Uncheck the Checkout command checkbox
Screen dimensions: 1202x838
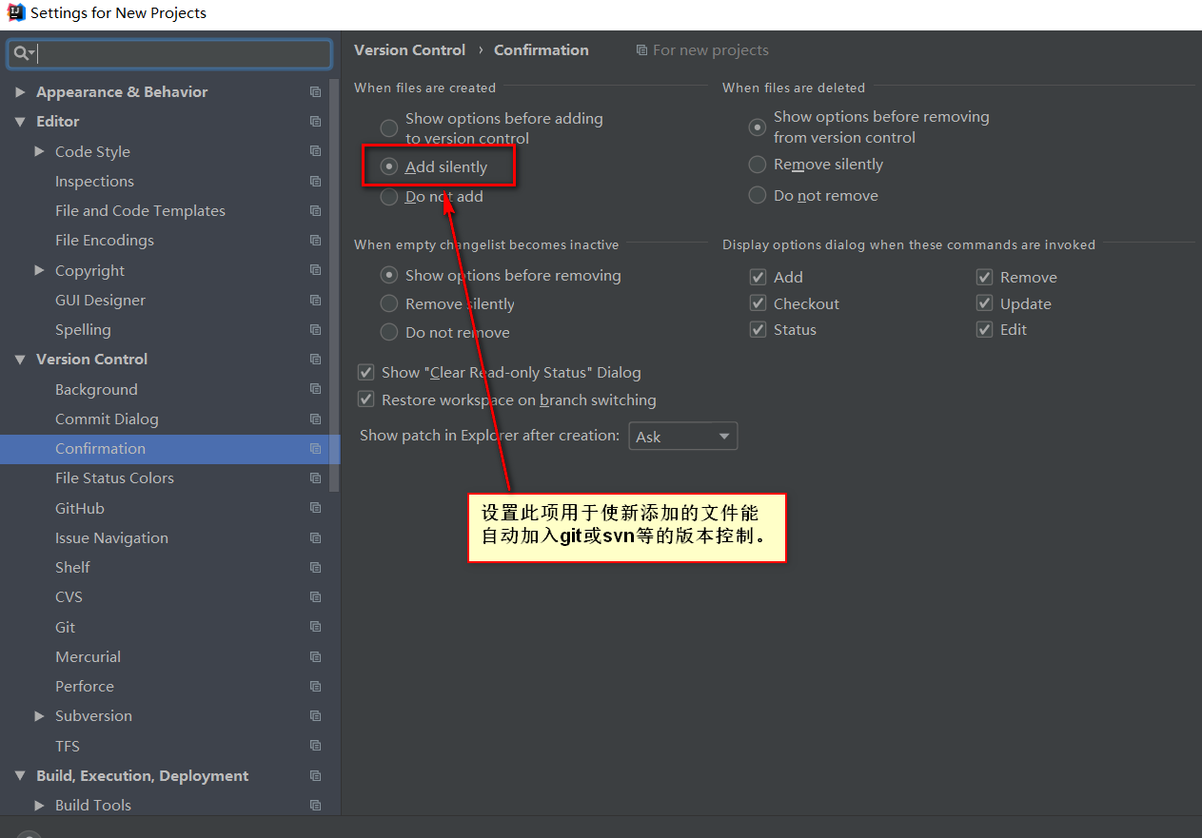pyautogui.click(x=759, y=303)
